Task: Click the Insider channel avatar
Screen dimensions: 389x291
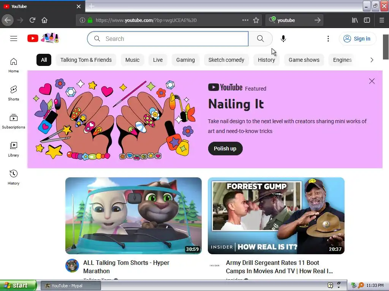Action: 215,266
